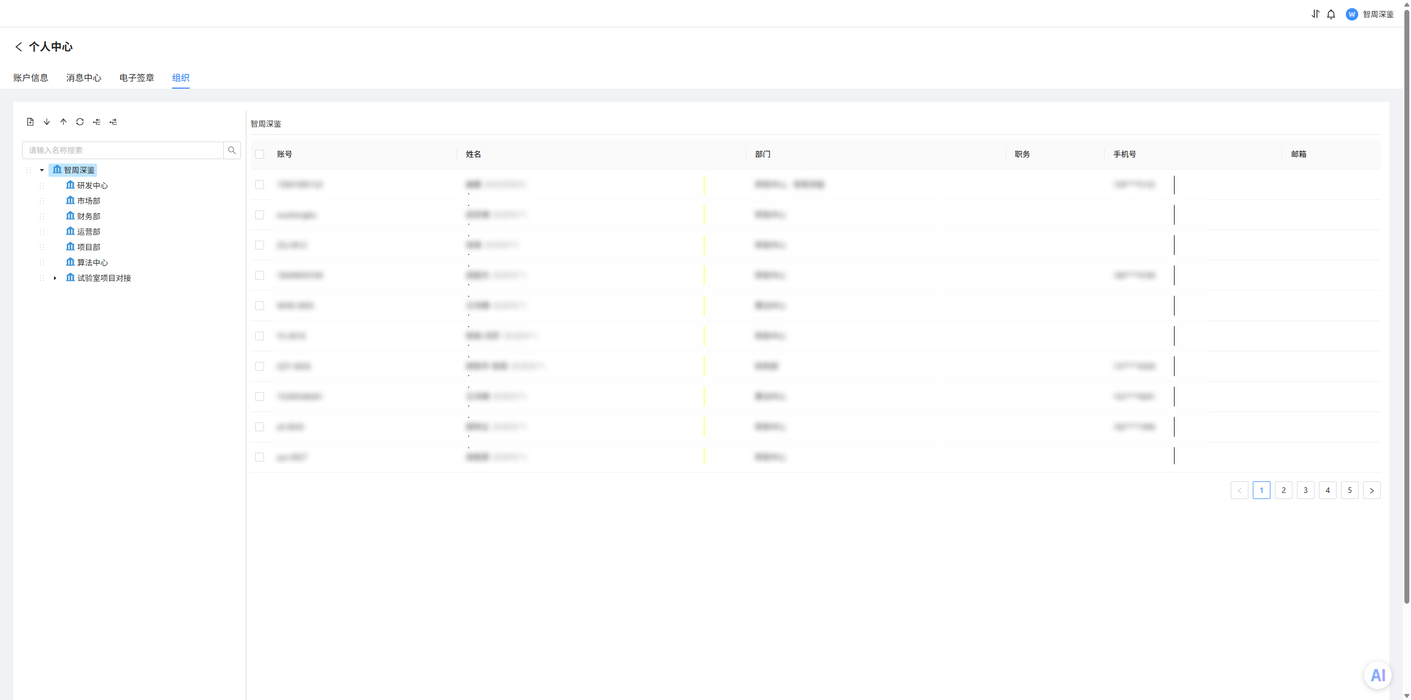Select 项目部 in the organization tree

(x=89, y=247)
